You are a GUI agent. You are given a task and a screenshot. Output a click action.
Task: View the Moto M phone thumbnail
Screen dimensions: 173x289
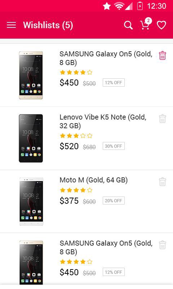point(31,202)
